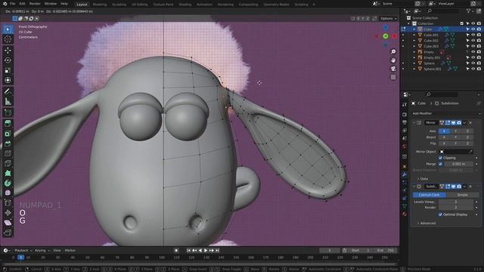The image size is (484, 272).
Task: Open the Window menu
Action: tap(51, 4)
